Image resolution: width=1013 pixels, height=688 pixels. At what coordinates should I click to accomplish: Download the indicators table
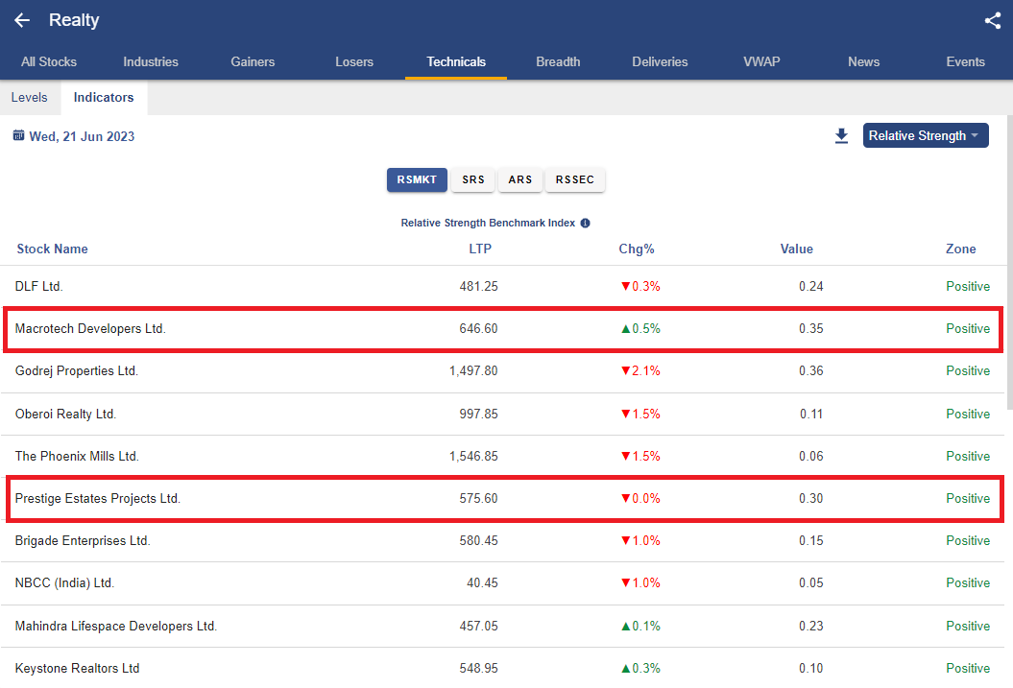pos(841,136)
